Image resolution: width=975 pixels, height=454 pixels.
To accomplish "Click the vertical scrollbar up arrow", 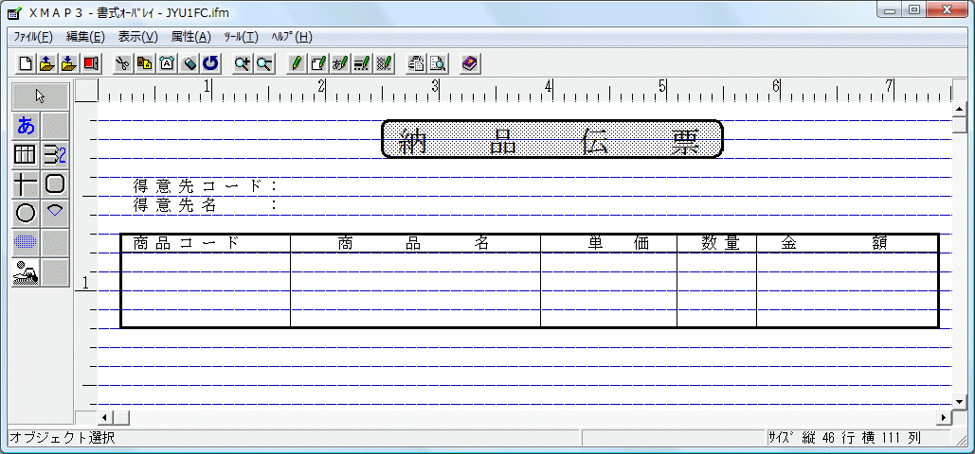I will (960, 109).
